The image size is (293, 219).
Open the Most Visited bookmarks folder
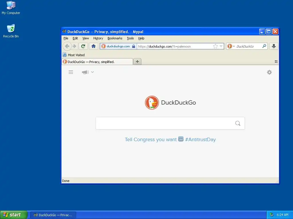tap(74, 55)
